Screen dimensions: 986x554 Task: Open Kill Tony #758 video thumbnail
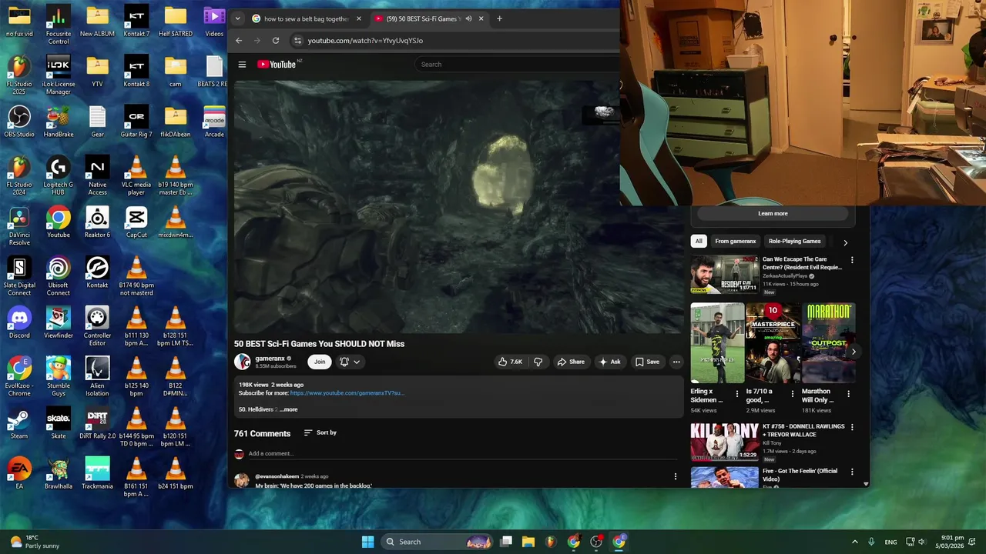point(724,442)
